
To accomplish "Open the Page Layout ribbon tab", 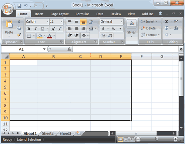I will pos(60,14).
